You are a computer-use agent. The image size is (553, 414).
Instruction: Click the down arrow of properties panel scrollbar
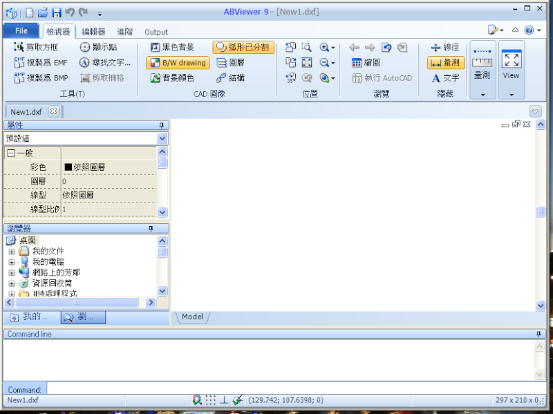pyautogui.click(x=162, y=212)
